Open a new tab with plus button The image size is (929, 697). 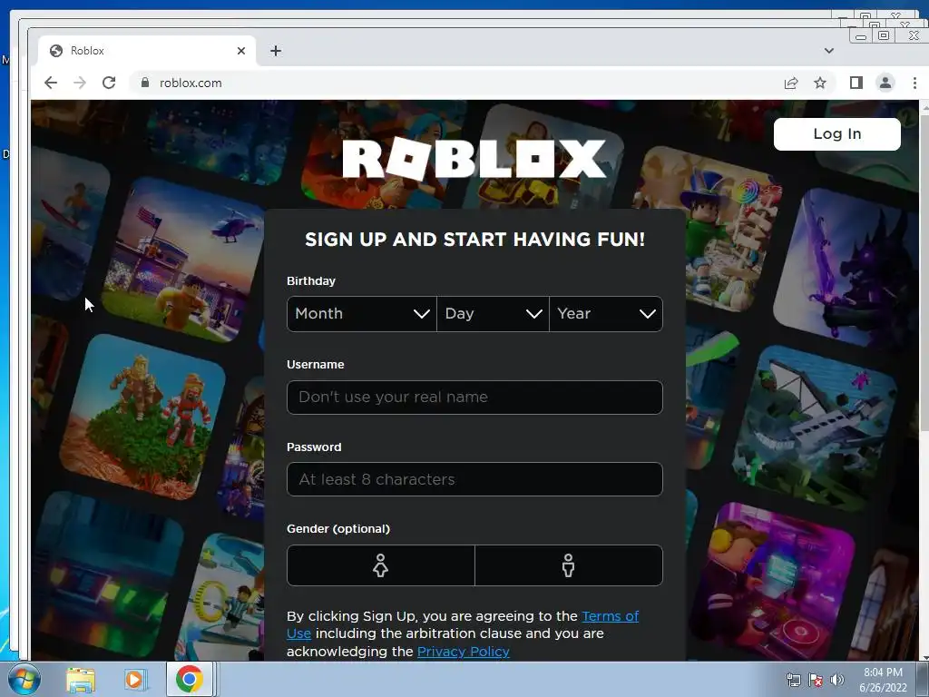coord(276,51)
